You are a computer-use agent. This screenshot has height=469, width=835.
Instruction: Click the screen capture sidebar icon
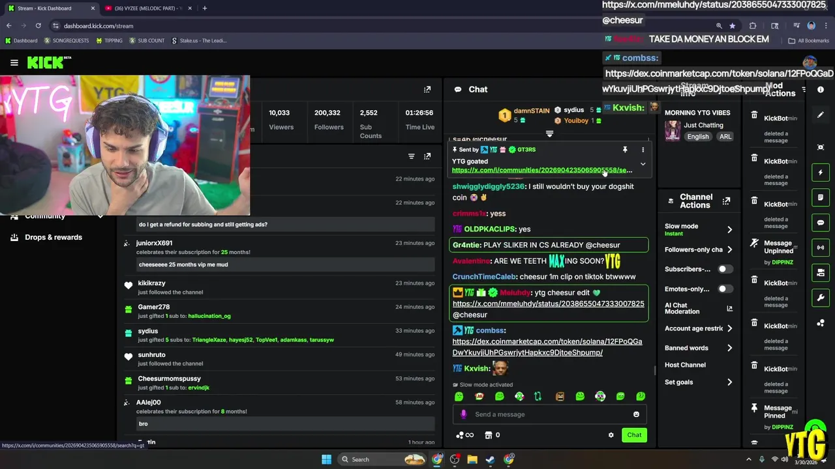821,147
